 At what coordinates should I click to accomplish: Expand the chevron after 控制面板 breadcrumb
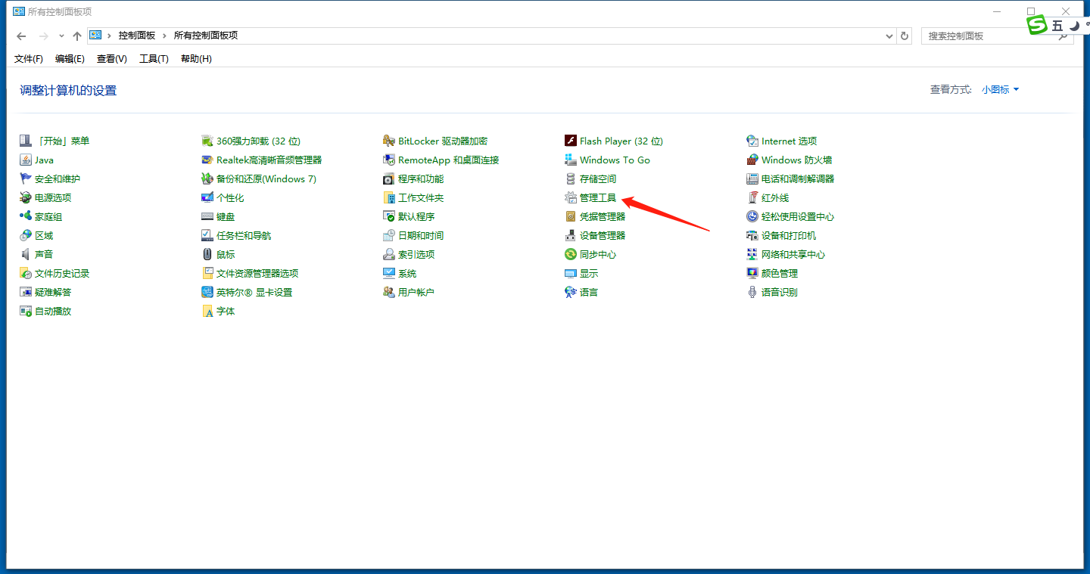pos(164,36)
